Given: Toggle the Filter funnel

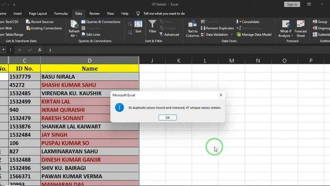Looking at the screenshot, I should click(x=153, y=26).
